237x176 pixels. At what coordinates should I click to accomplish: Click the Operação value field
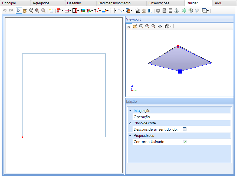coord(206,117)
